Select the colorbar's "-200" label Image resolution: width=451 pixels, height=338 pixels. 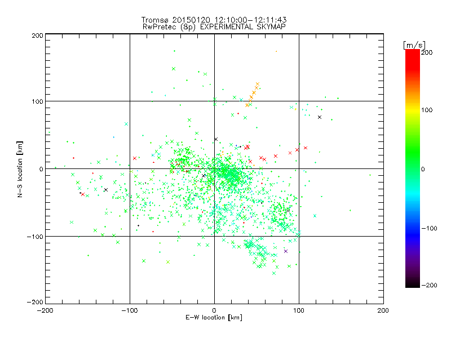tap(429, 285)
